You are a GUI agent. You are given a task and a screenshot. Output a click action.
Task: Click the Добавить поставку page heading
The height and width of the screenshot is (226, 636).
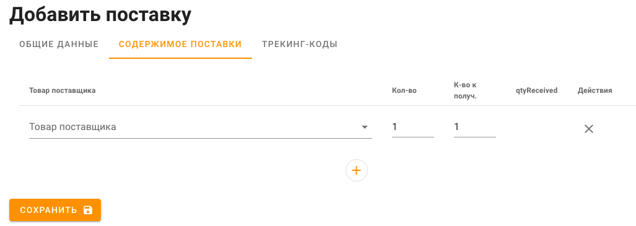100,15
